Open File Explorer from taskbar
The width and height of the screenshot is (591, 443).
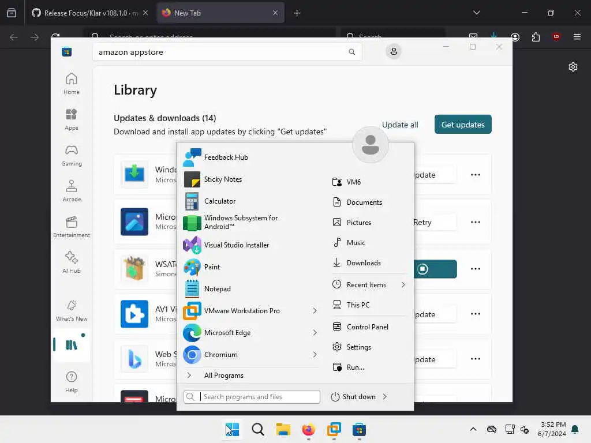click(x=283, y=429)
